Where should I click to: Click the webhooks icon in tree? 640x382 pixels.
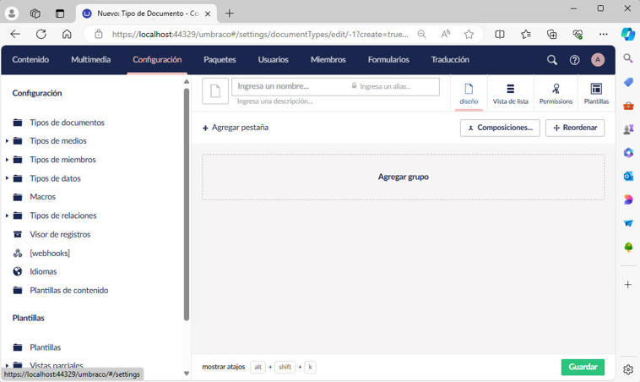18,254
